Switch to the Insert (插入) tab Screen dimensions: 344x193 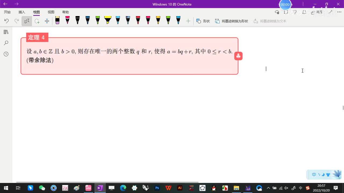tap(22, 12)
